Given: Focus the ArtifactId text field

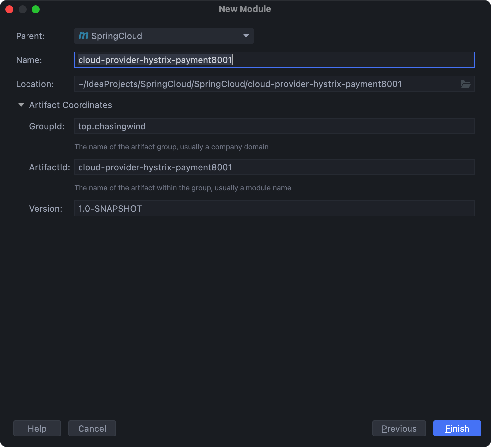Looking at the screenshot, I should [x=274, y=167].
